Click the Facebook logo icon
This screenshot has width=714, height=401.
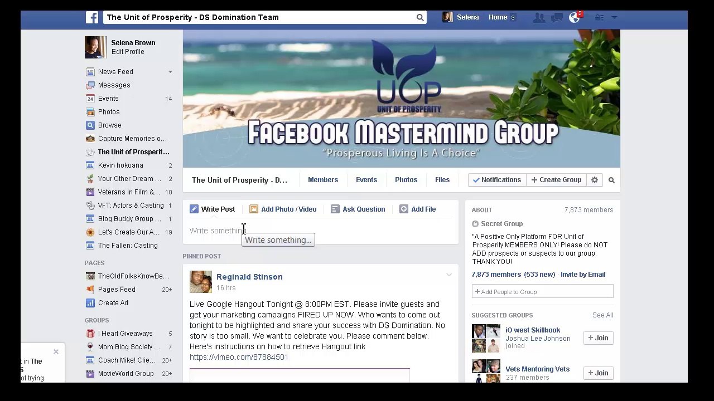[92, 17]
